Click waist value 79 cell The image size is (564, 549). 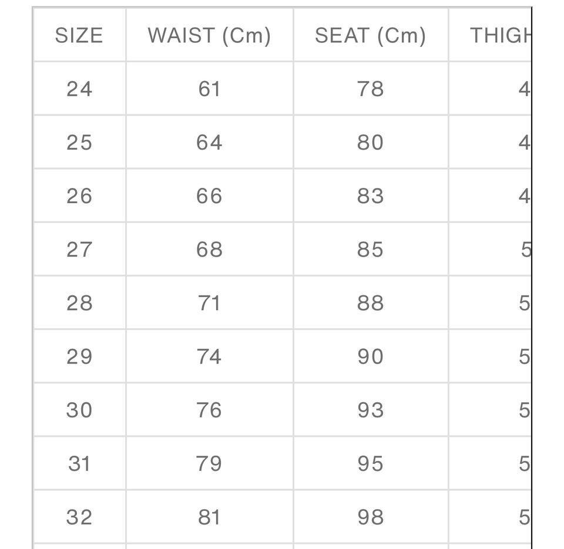click(x=209, y=464)
